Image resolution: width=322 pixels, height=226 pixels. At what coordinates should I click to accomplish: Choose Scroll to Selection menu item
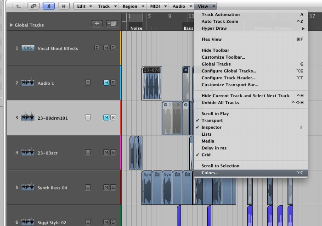251,166
